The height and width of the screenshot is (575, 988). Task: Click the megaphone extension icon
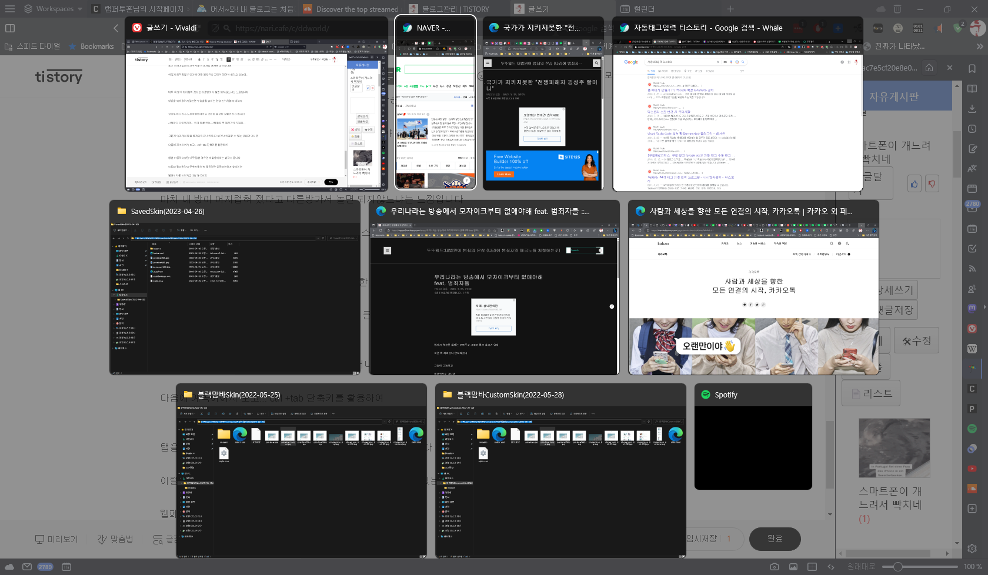939,28
